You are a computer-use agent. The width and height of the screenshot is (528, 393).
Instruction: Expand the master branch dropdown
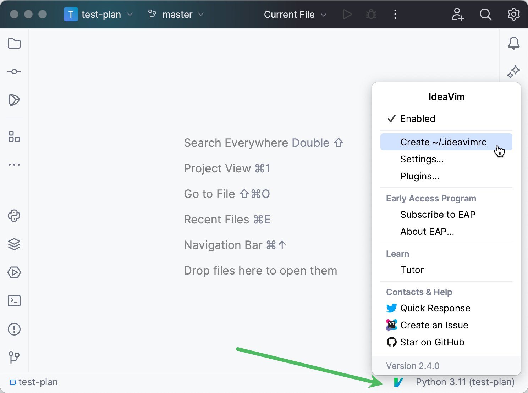176,14
